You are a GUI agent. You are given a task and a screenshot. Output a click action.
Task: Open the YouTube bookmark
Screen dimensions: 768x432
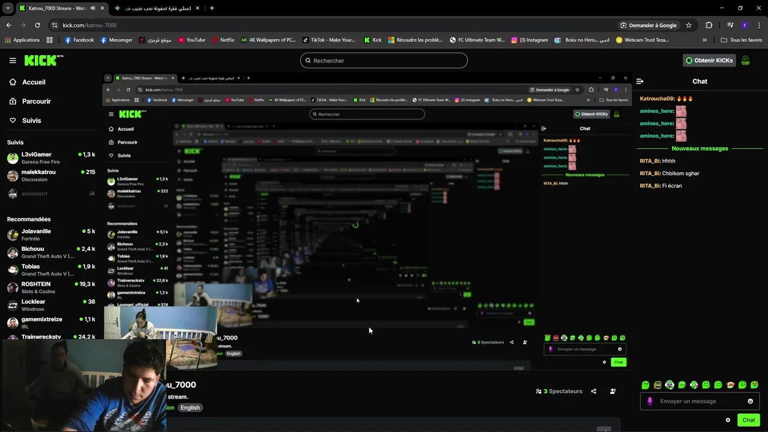tap(191, 40)
